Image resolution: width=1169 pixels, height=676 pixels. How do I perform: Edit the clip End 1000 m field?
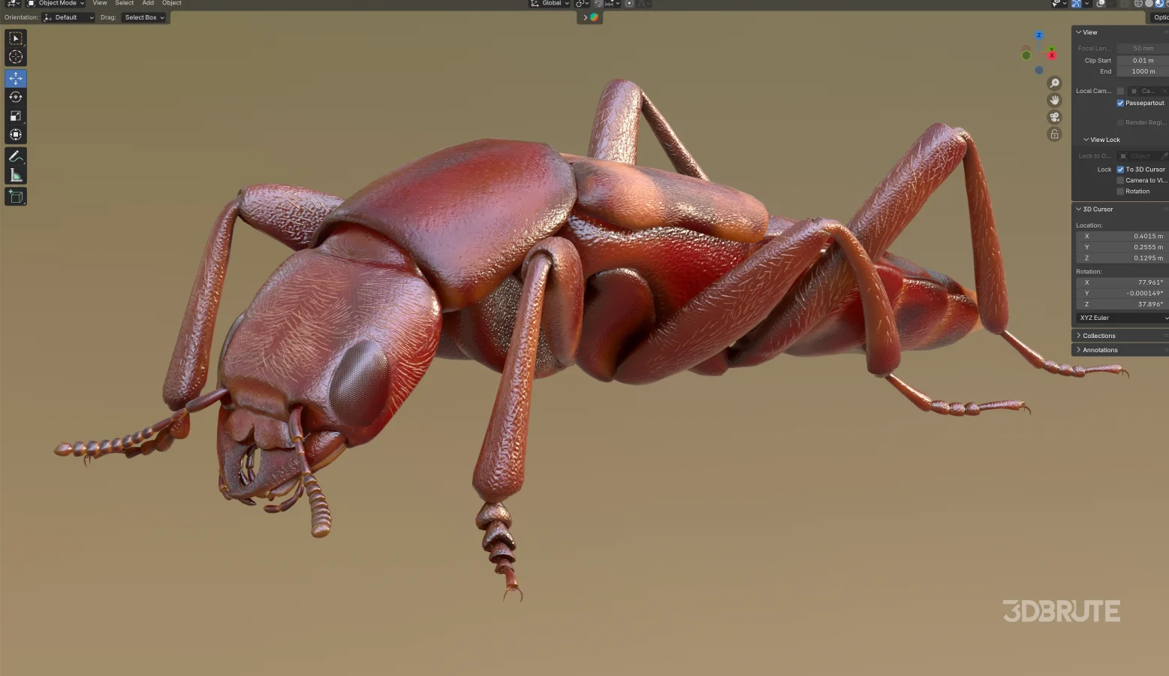(x=1142, y=71)
